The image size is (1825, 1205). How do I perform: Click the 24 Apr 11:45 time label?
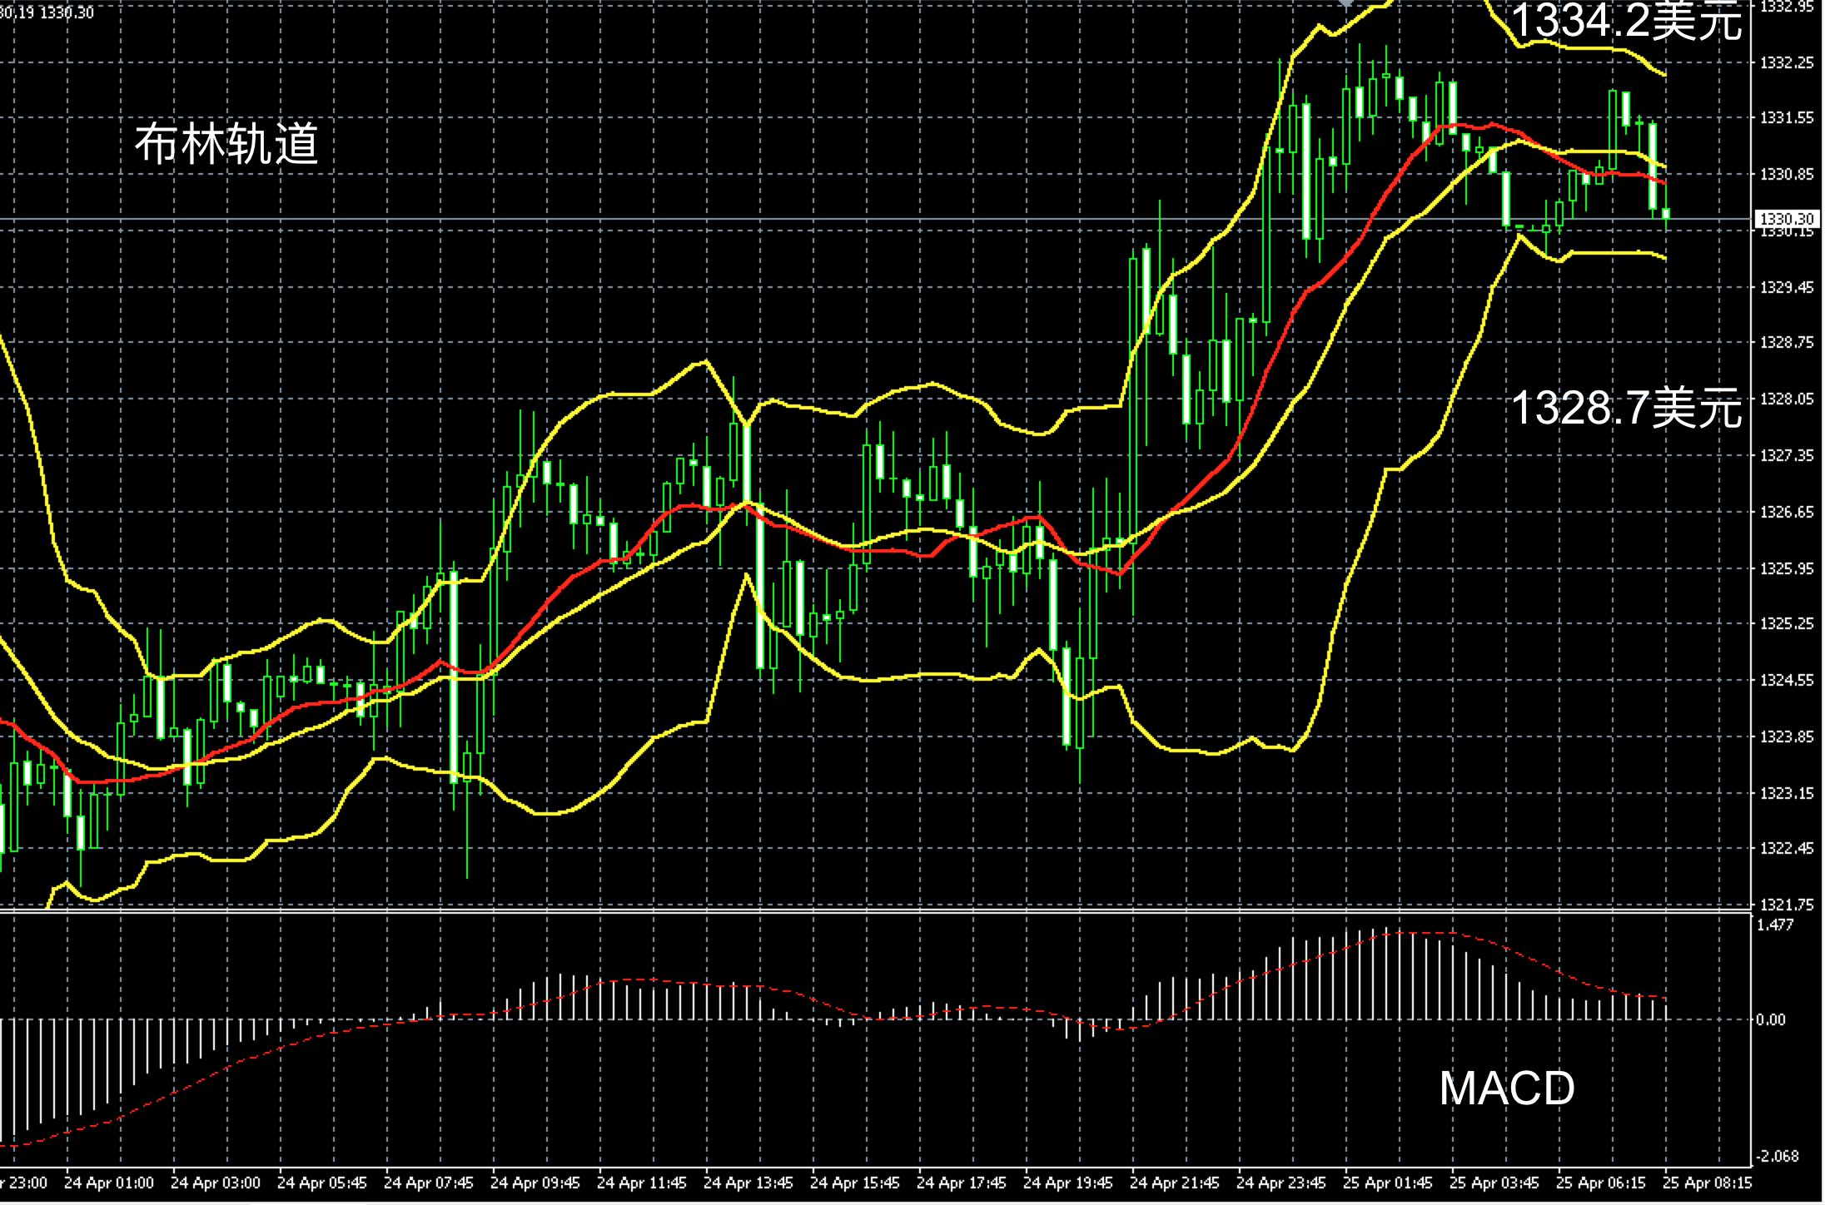642,1183
